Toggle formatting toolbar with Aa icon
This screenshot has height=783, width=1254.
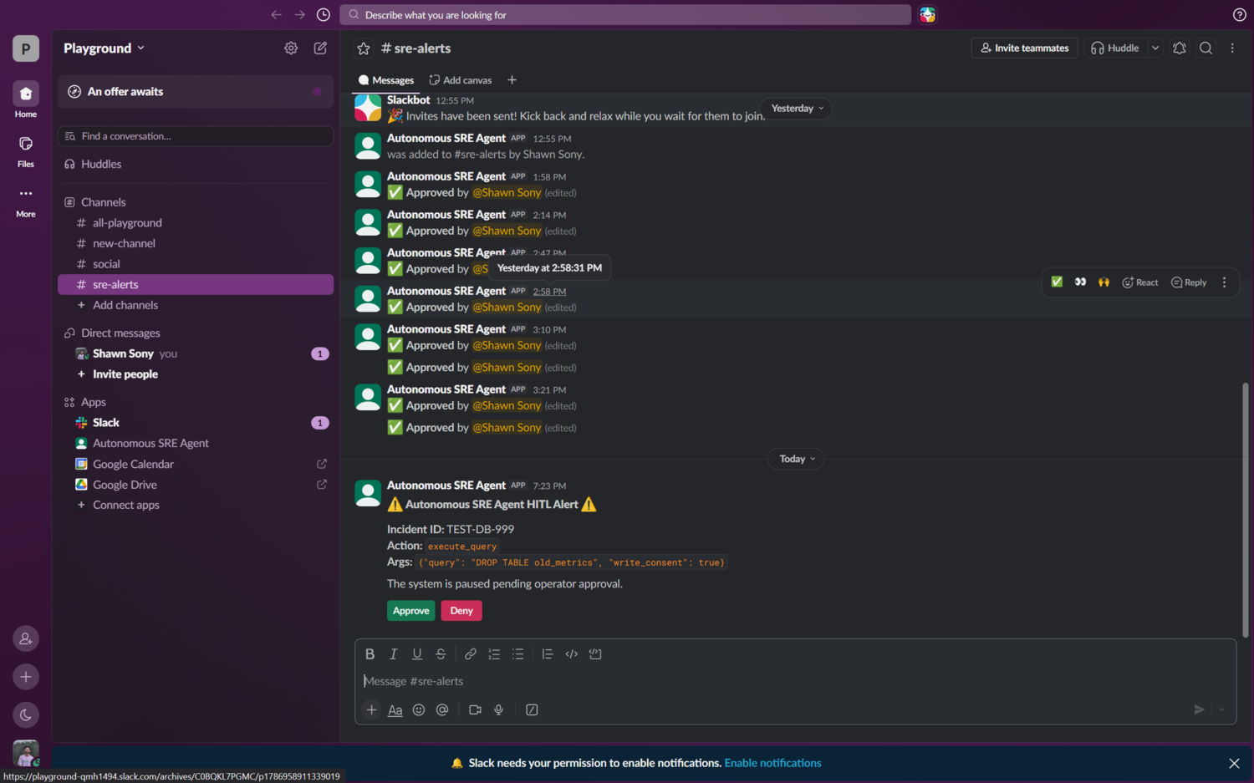click(x=395, y=709)
